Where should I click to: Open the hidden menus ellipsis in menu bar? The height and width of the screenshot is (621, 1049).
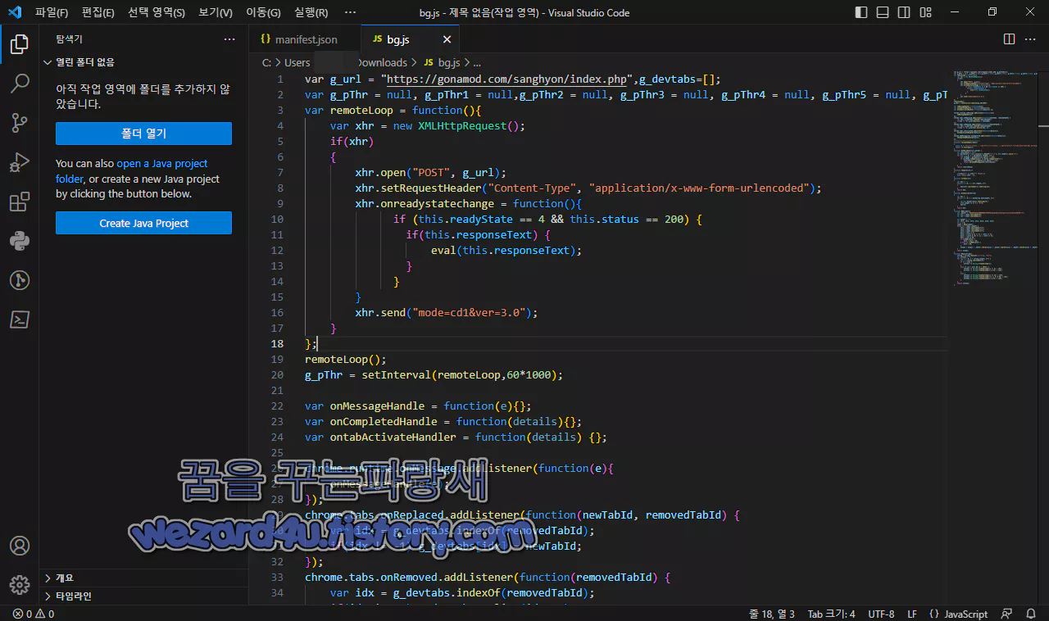tap(351, 12)
